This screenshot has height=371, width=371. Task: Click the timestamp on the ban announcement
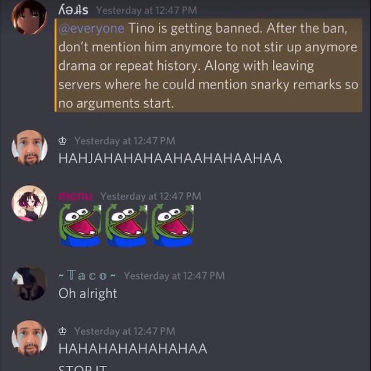[x=147, y=10]
